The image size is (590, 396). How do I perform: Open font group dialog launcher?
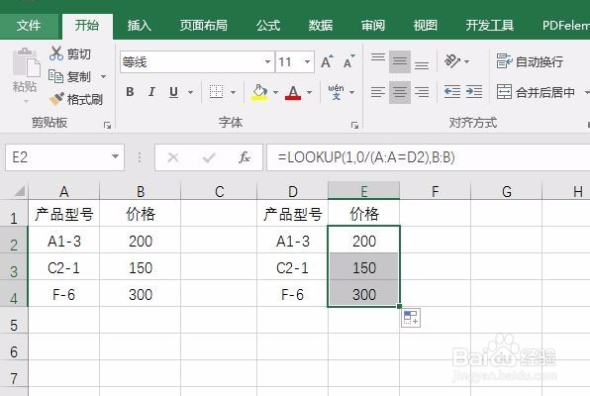354,125
